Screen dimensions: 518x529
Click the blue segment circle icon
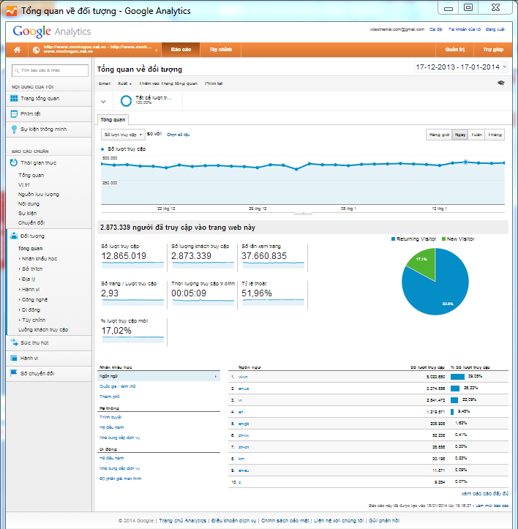[x=127, y=101]
